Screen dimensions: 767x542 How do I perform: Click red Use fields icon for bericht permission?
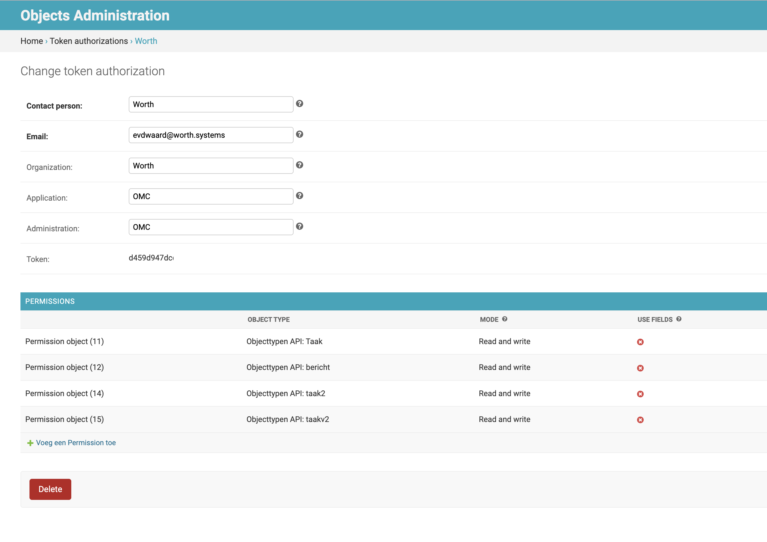640,368
